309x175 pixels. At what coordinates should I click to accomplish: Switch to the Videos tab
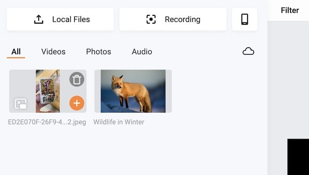[53, 52]
